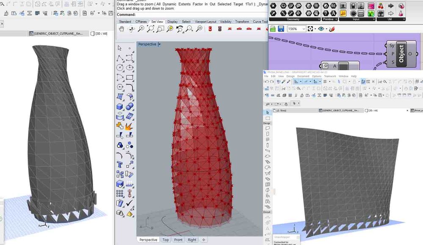Open the zoom-extents options arrow in Grasshopper
Viewport: 423px width, 245px height.
315,29
